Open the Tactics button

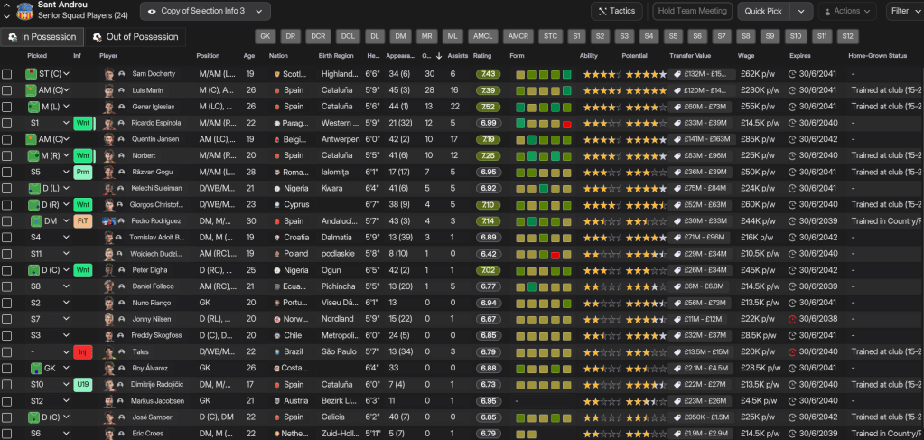pos(617,11)
